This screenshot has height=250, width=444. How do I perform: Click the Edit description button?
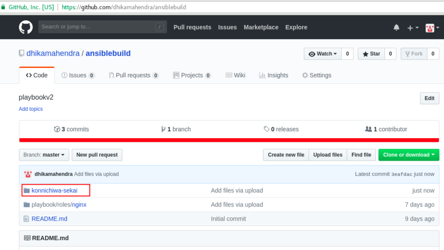(430, 98)
